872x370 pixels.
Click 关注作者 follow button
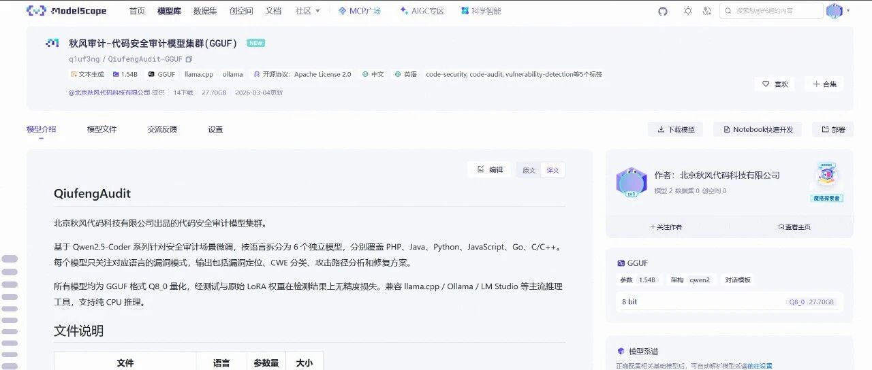(666, 227)
